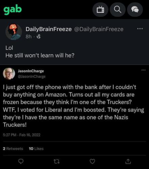View the 10 Likes list
The image size is (149, 169).
pos(36,149)
